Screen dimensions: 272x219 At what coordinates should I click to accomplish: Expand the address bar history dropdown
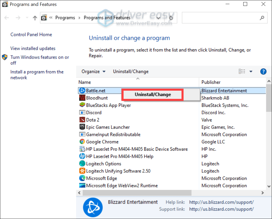pos(158,18)
